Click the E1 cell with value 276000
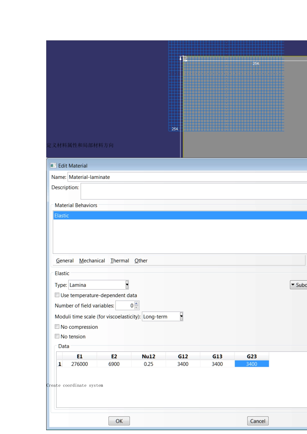307x434 pixels. [x=79, y=364]
